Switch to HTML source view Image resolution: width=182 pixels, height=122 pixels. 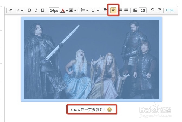pyautogui.click(x=170, y=10)
